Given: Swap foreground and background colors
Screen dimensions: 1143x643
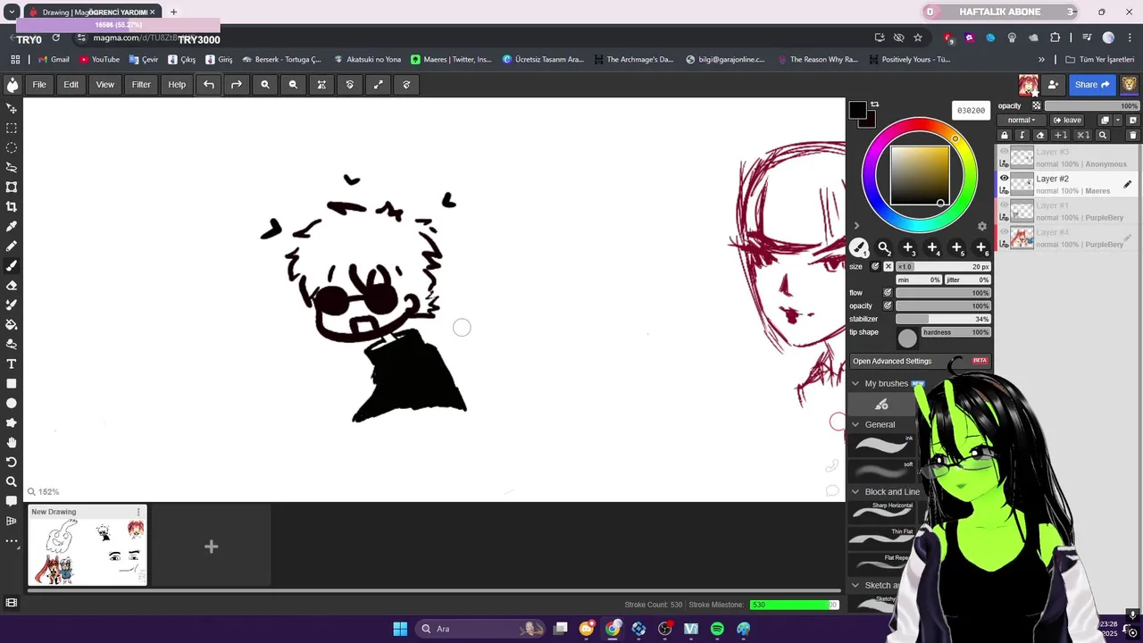Looking at the screenshot, I should coord(874,104).
